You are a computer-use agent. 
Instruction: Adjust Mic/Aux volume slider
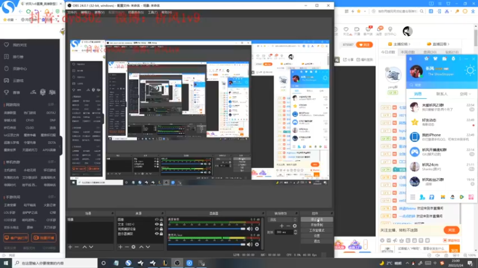click(x=207, y=244)
